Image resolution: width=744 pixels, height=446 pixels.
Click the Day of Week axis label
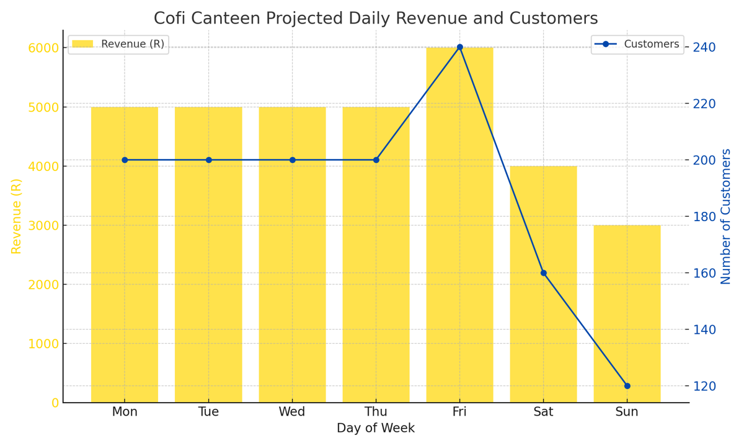[x=376, y=428]
